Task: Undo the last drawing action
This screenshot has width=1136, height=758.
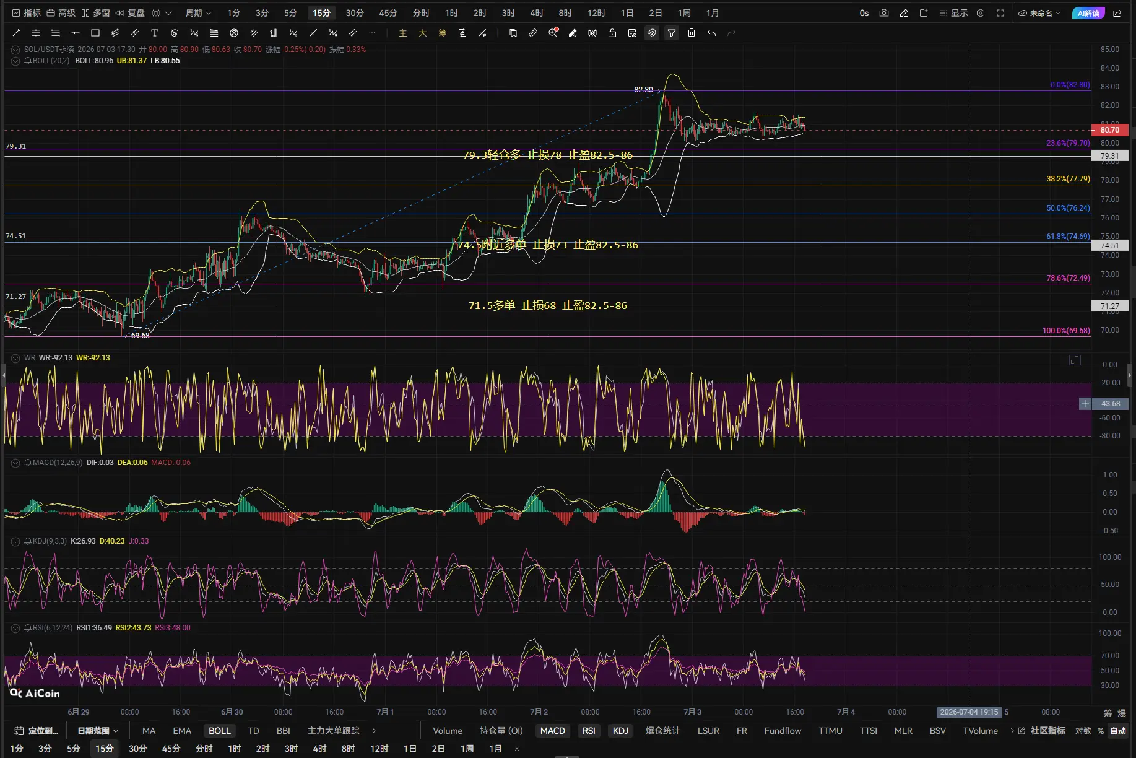Action: [711, 33]
